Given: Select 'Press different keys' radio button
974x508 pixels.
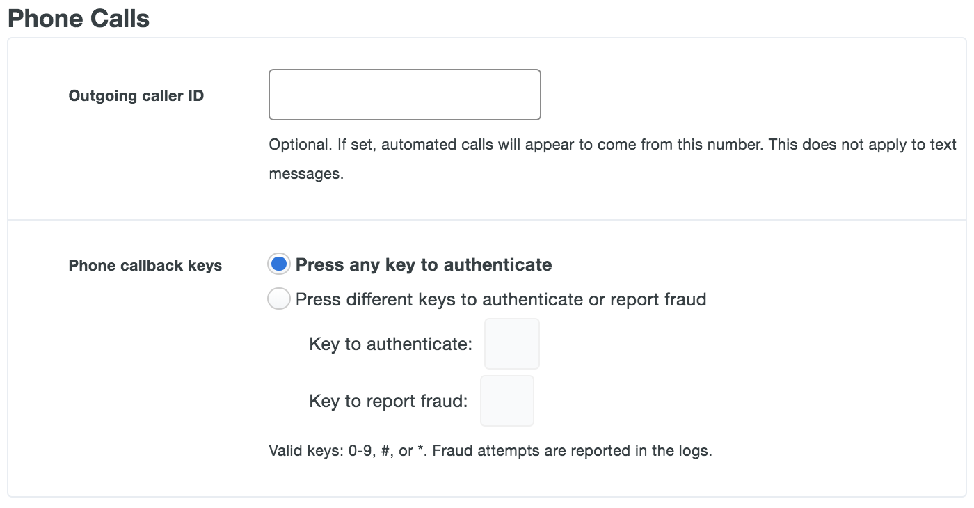Looking at the screenshot, I should [279, 299].
